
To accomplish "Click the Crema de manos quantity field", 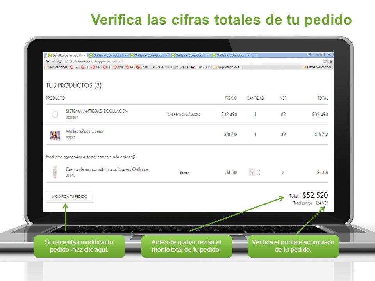I will (x=252, y=172).
